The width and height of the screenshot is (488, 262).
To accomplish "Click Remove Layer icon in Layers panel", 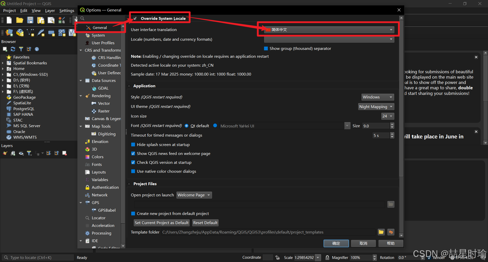I will (x=65, y=153).
